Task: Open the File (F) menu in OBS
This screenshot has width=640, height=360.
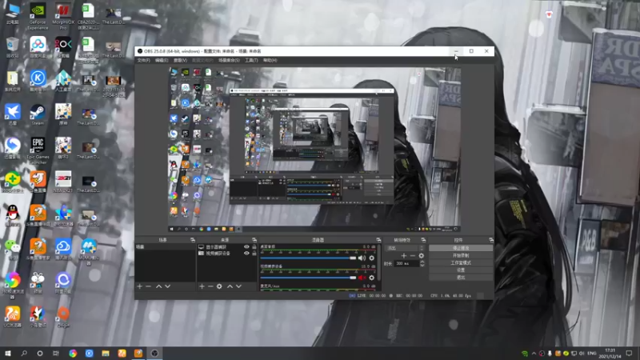Action: tap(143, 61)
